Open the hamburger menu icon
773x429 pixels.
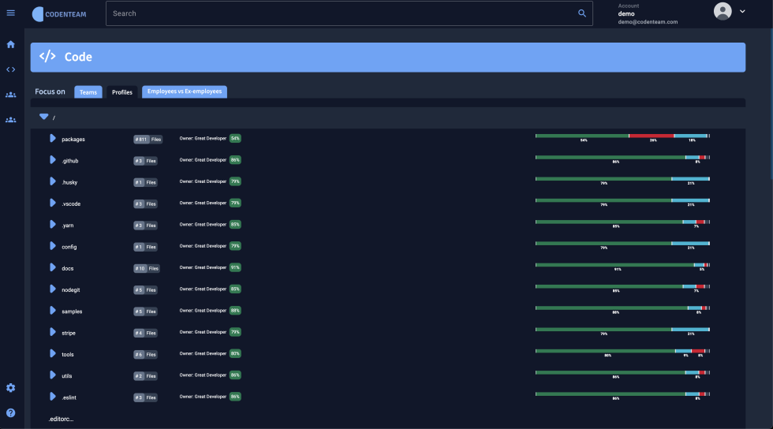click(x=10, y=13)
